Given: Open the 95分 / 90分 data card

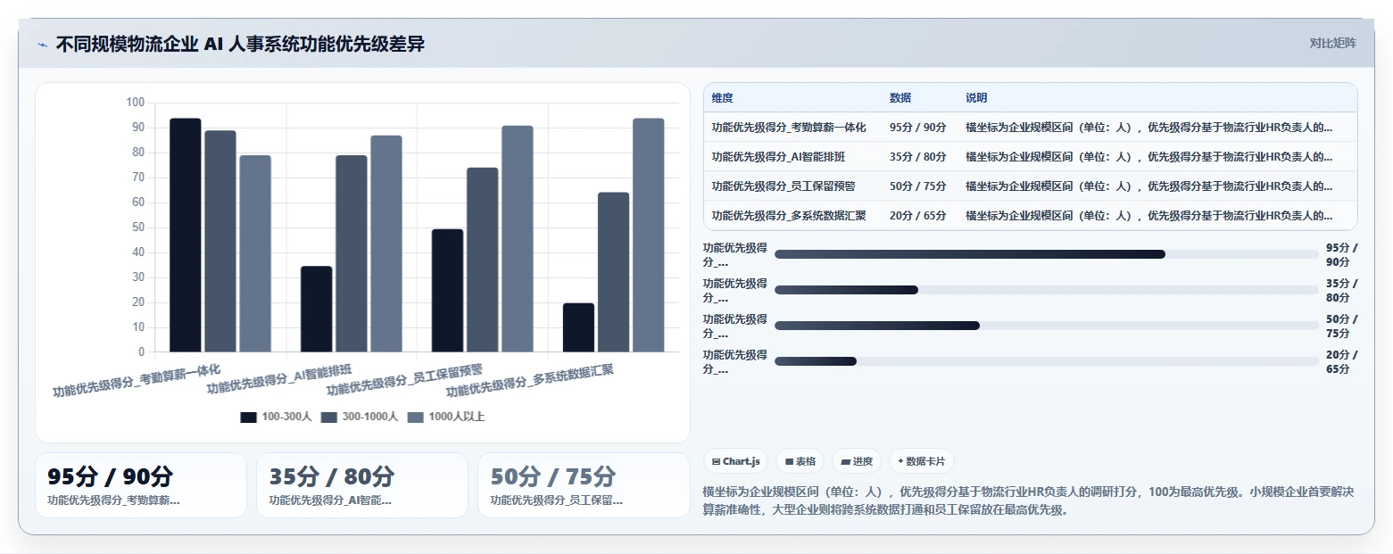Looking at the screenshot, I should click(141, 485).
